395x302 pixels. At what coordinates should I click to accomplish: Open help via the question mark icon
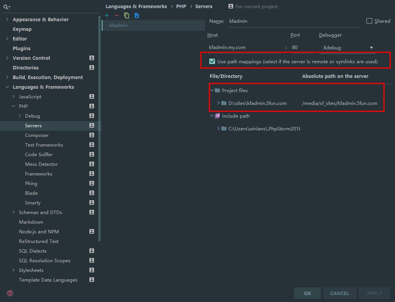coord(10,293)
